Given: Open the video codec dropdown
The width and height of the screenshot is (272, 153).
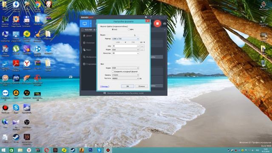Looking at the screenshot, I should (125, 50).
